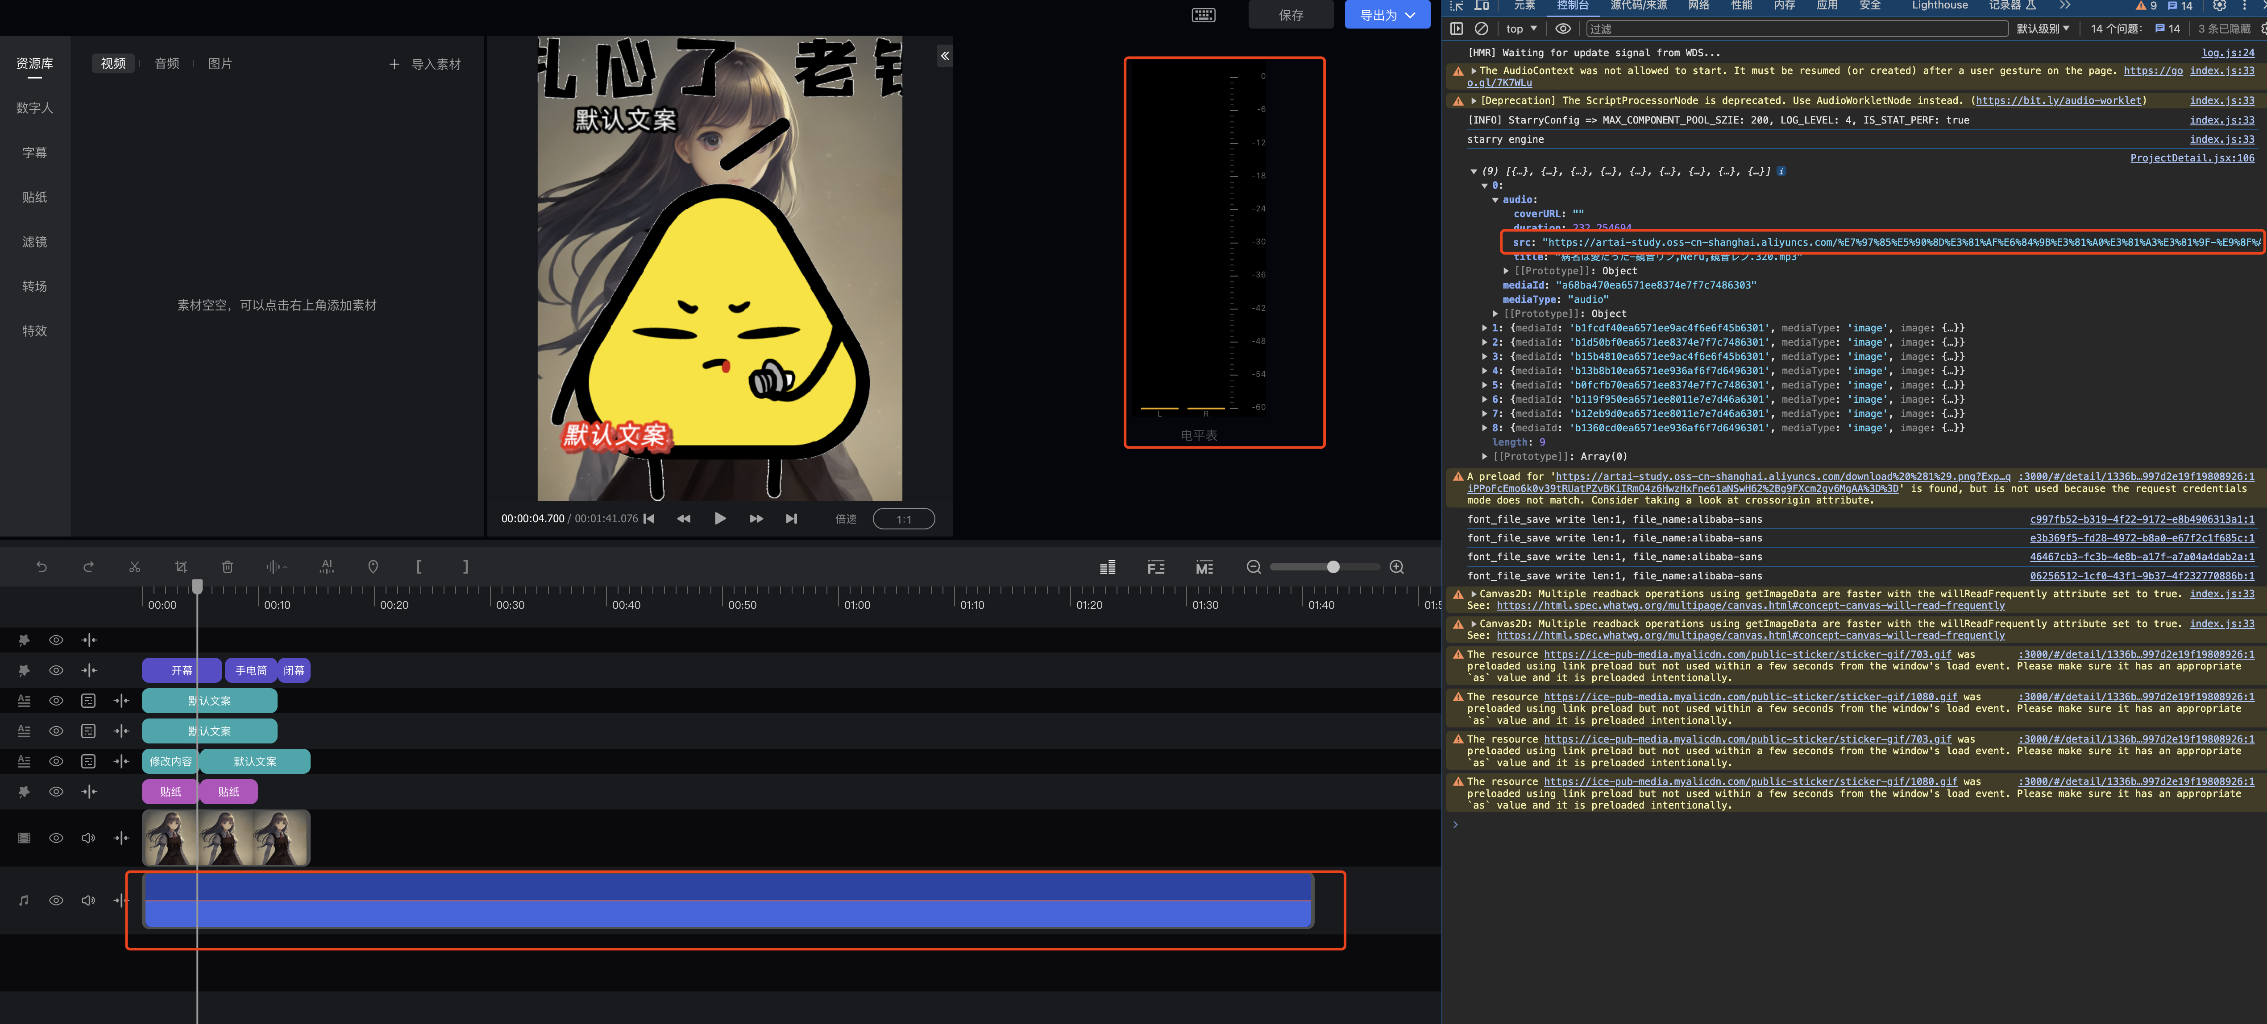Toggle visibility of the top empty track

[x=56, y=640]
